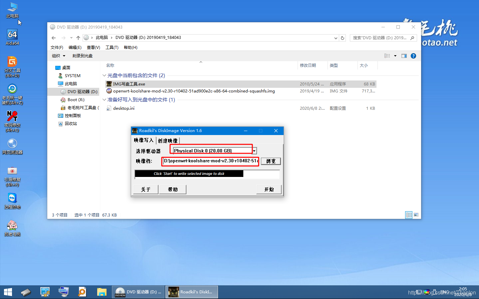Click the Windows Start button
The width and height of the screenshot is (479, 299).
(x=8, y=292)
